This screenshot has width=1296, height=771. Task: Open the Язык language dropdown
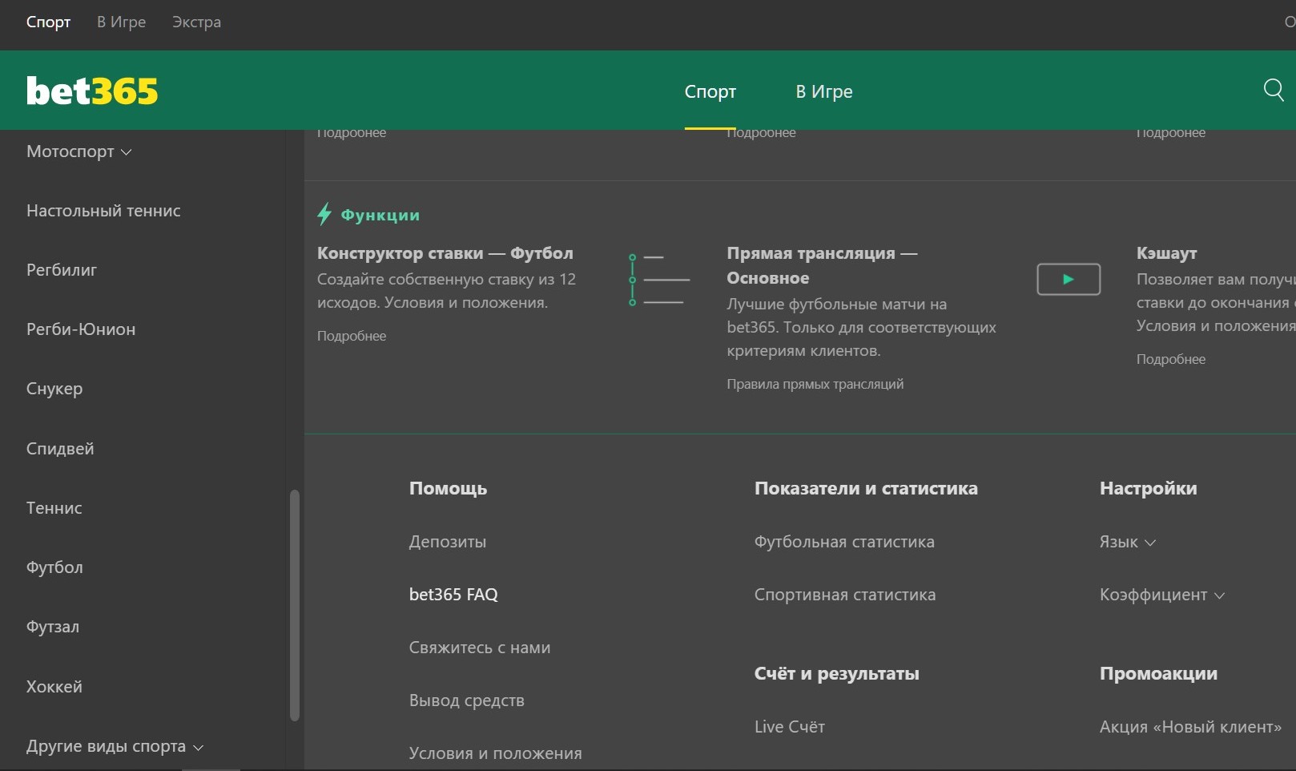1128,542
